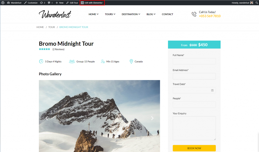This screenshot has height=152, width=259.
Task: Open the calendar icon in Travel Date
Action: [x=212, y=90]
